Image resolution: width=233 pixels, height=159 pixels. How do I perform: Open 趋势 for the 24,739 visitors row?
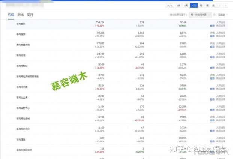(212, 57)
